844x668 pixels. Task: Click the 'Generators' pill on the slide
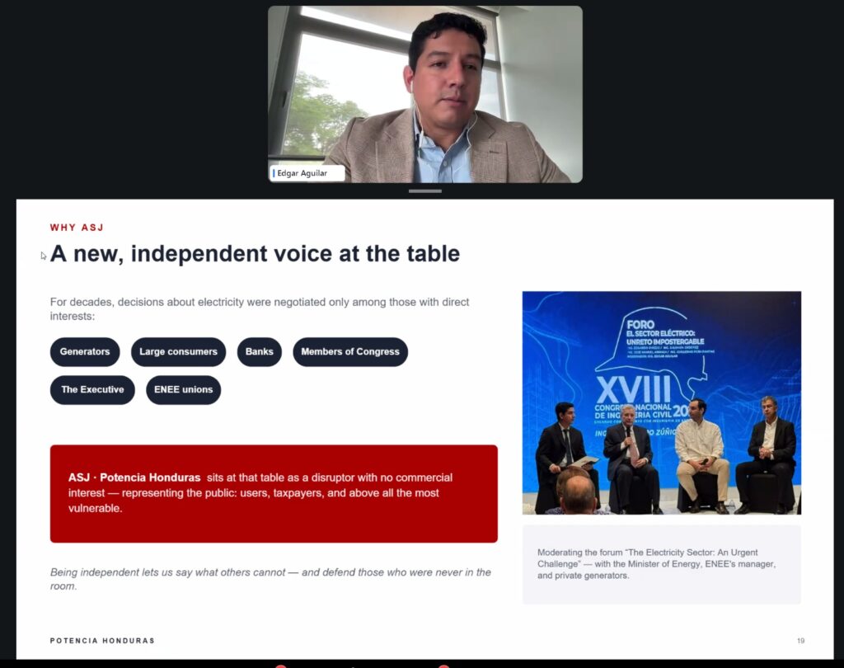pos(85,352)
